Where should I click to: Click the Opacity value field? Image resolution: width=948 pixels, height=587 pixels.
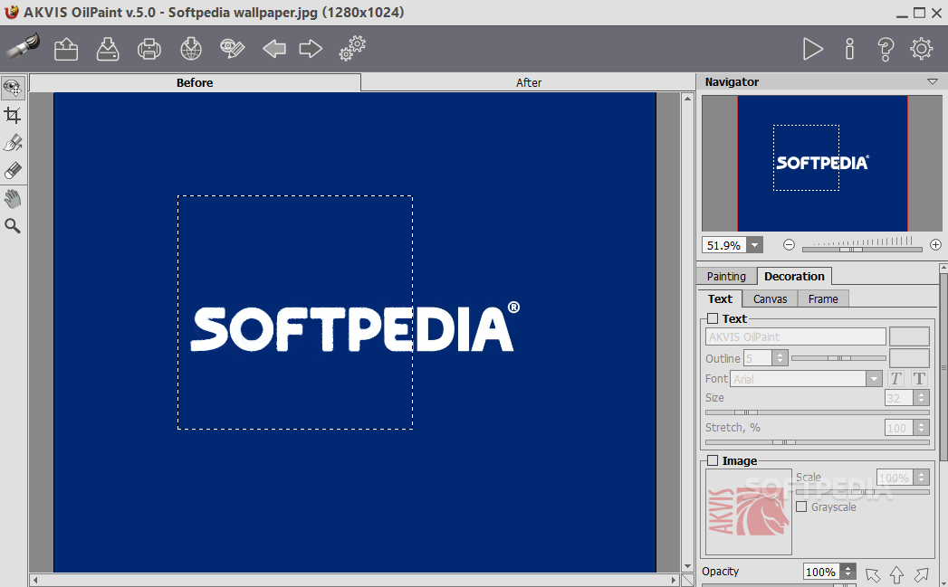tap(822, 572)
